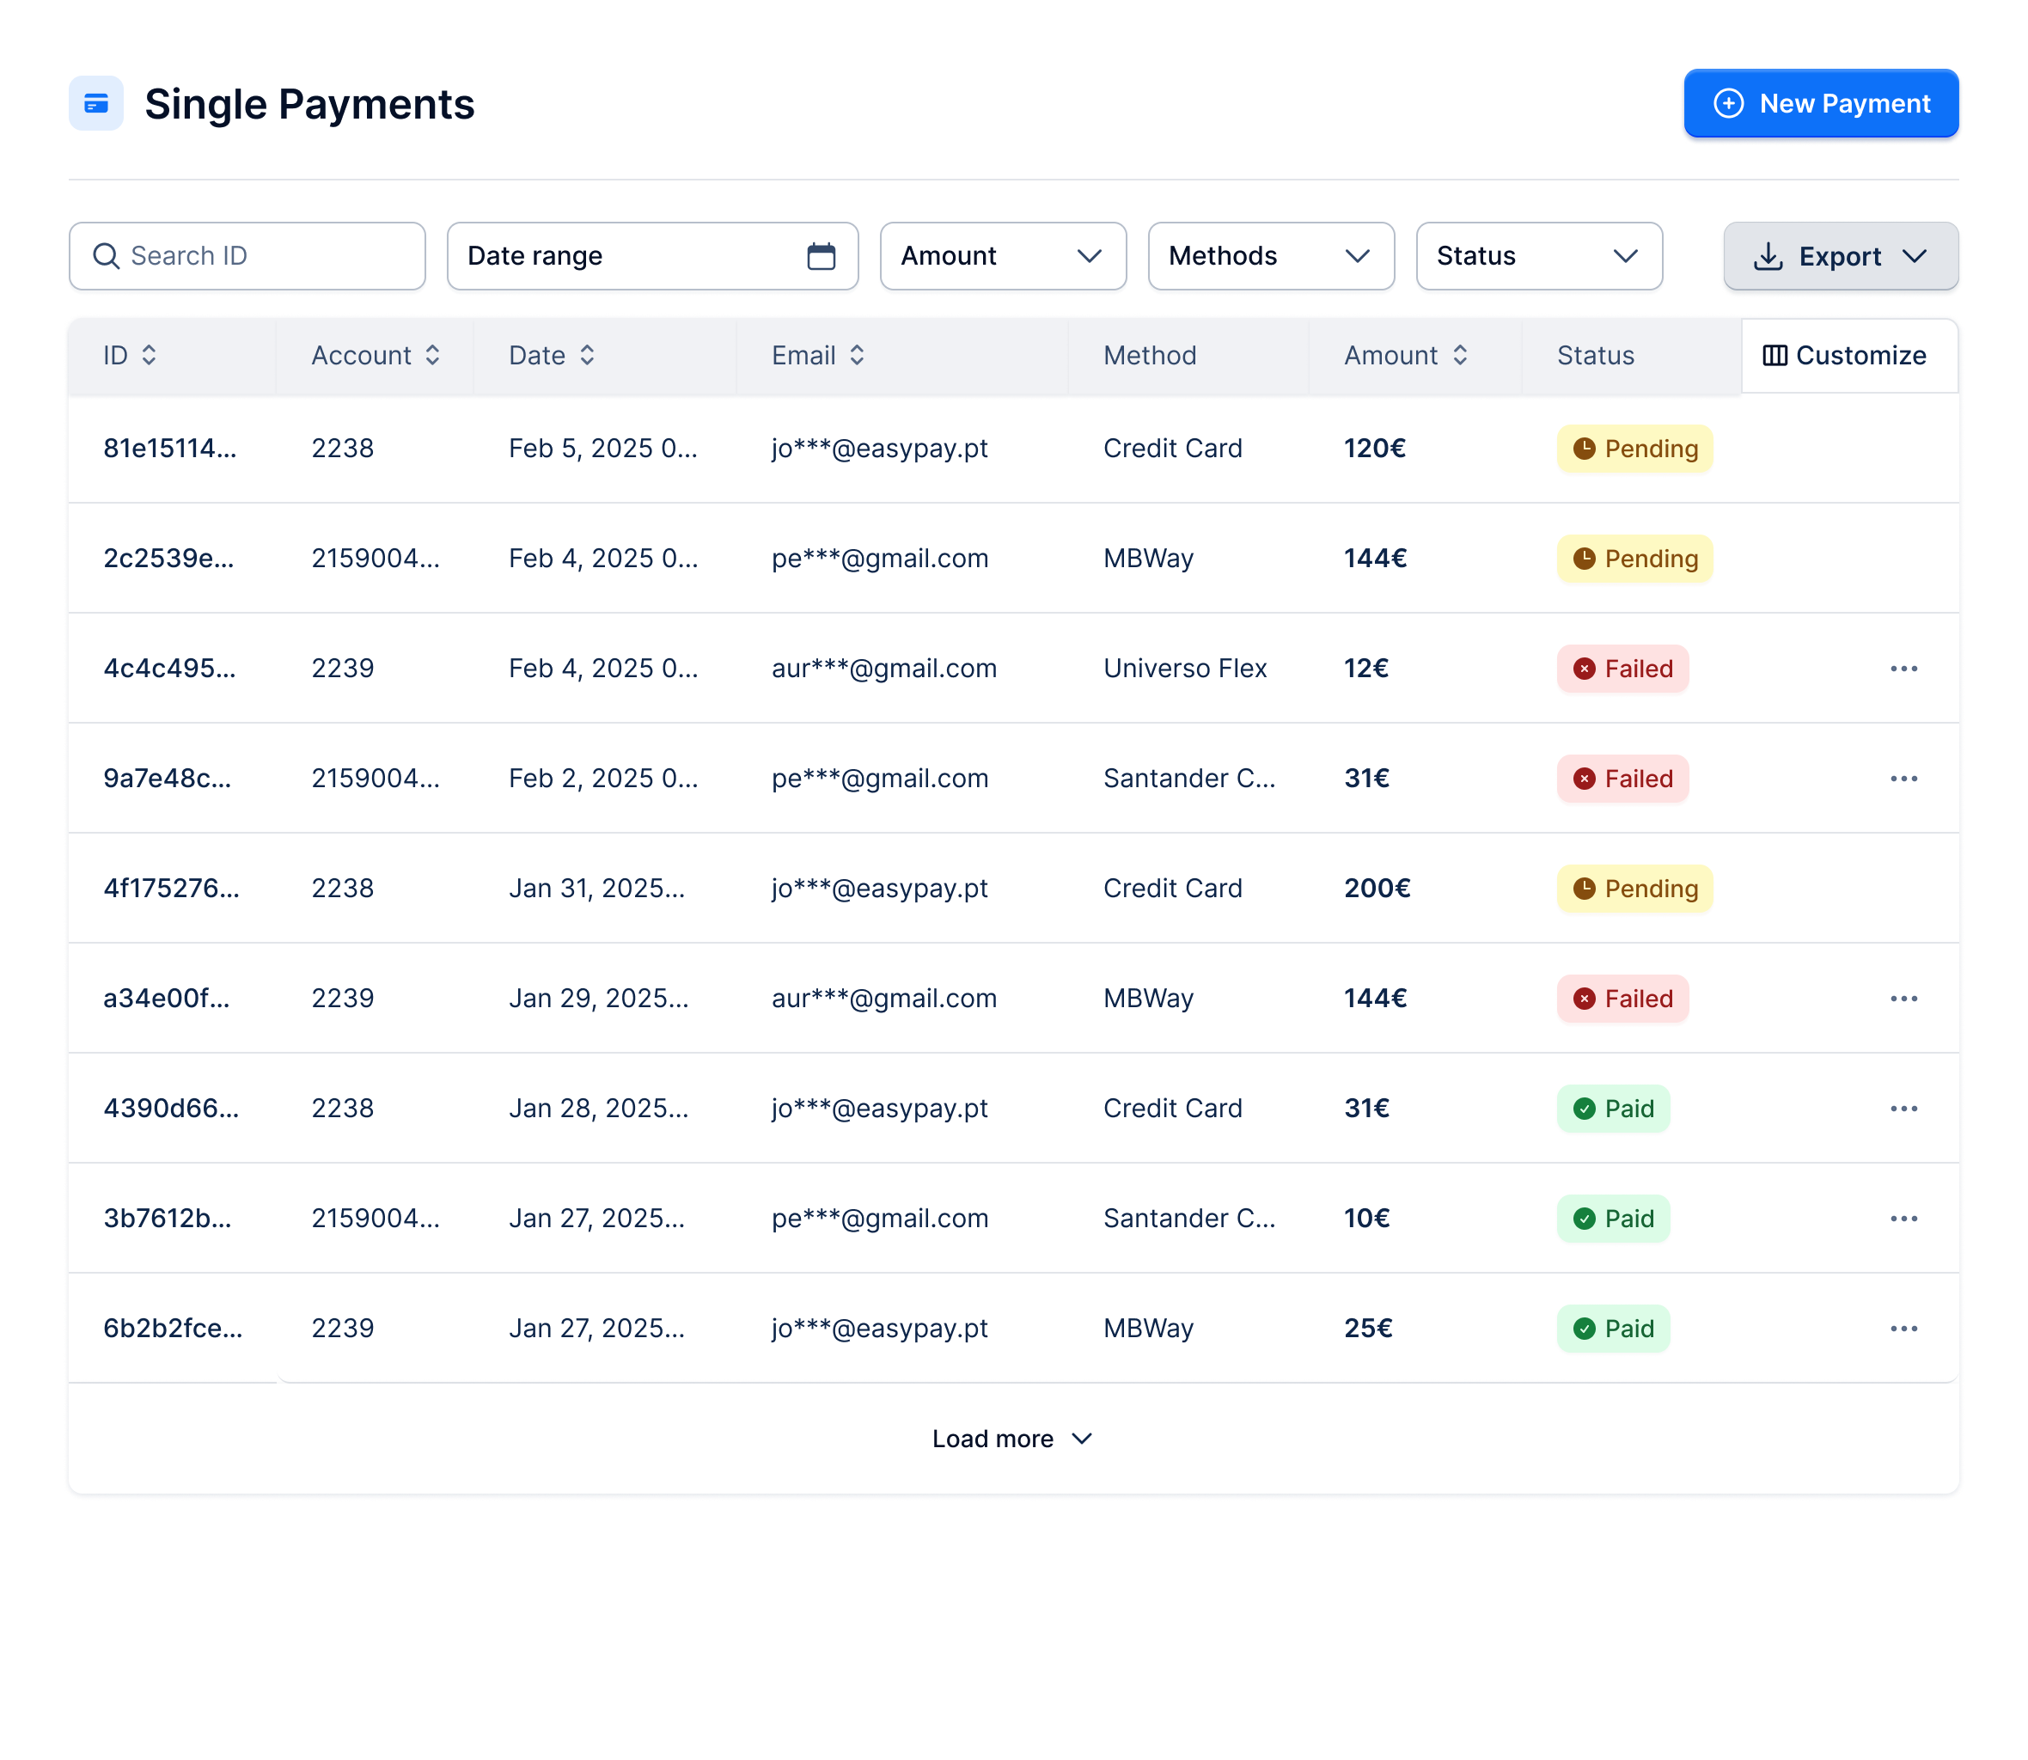Open the Methods filter dropdown
The width and height of the screenshot is (2028, 1760).
click(x=1270, y=256)
